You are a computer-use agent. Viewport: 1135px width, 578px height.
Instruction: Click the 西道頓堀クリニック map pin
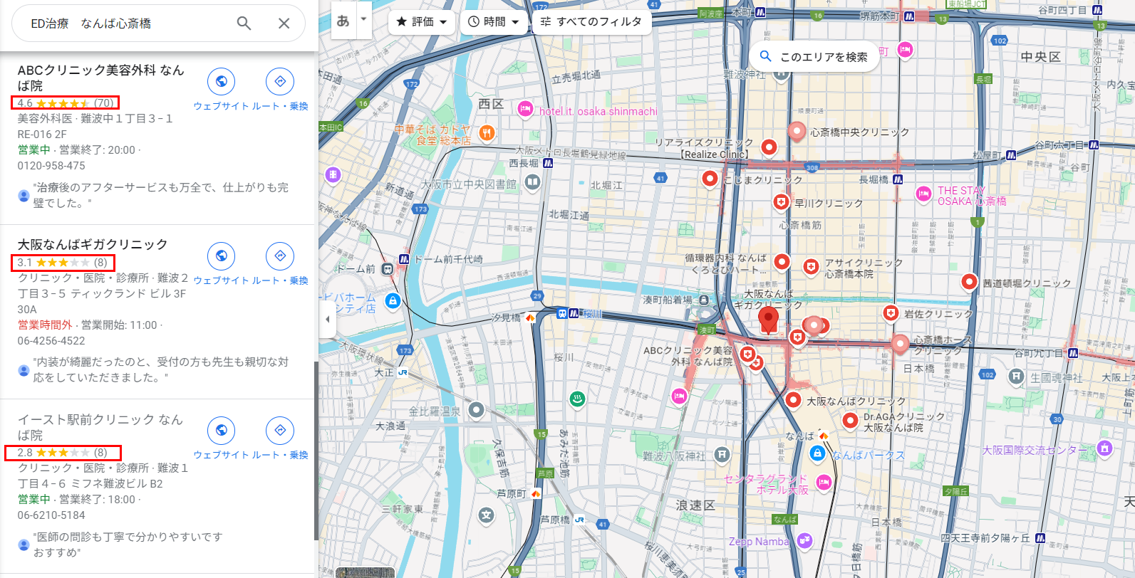click(x=969, y=282)
